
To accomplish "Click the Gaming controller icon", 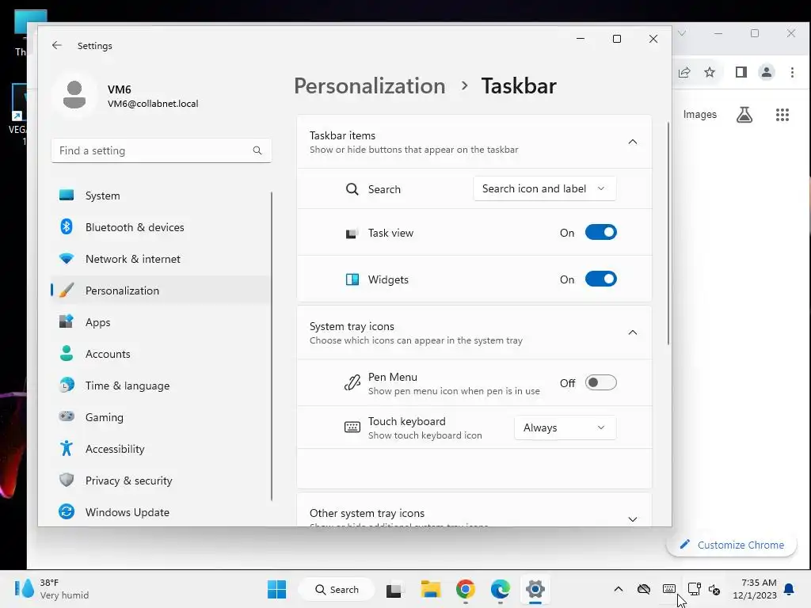I will point(67,416).
